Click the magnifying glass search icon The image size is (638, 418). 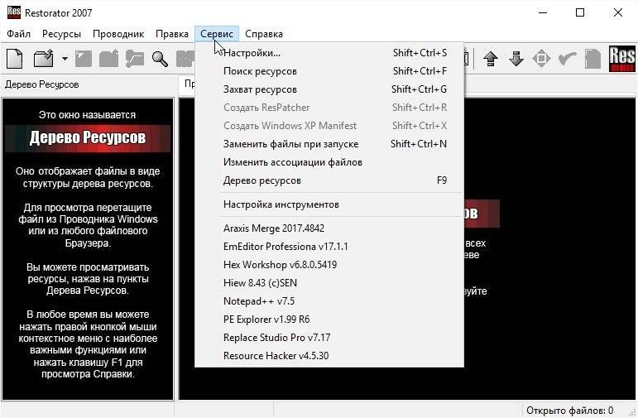(x=160, y=59)
